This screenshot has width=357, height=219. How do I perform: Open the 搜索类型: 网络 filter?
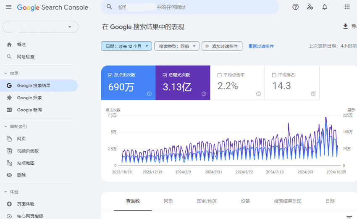(177, 46)
